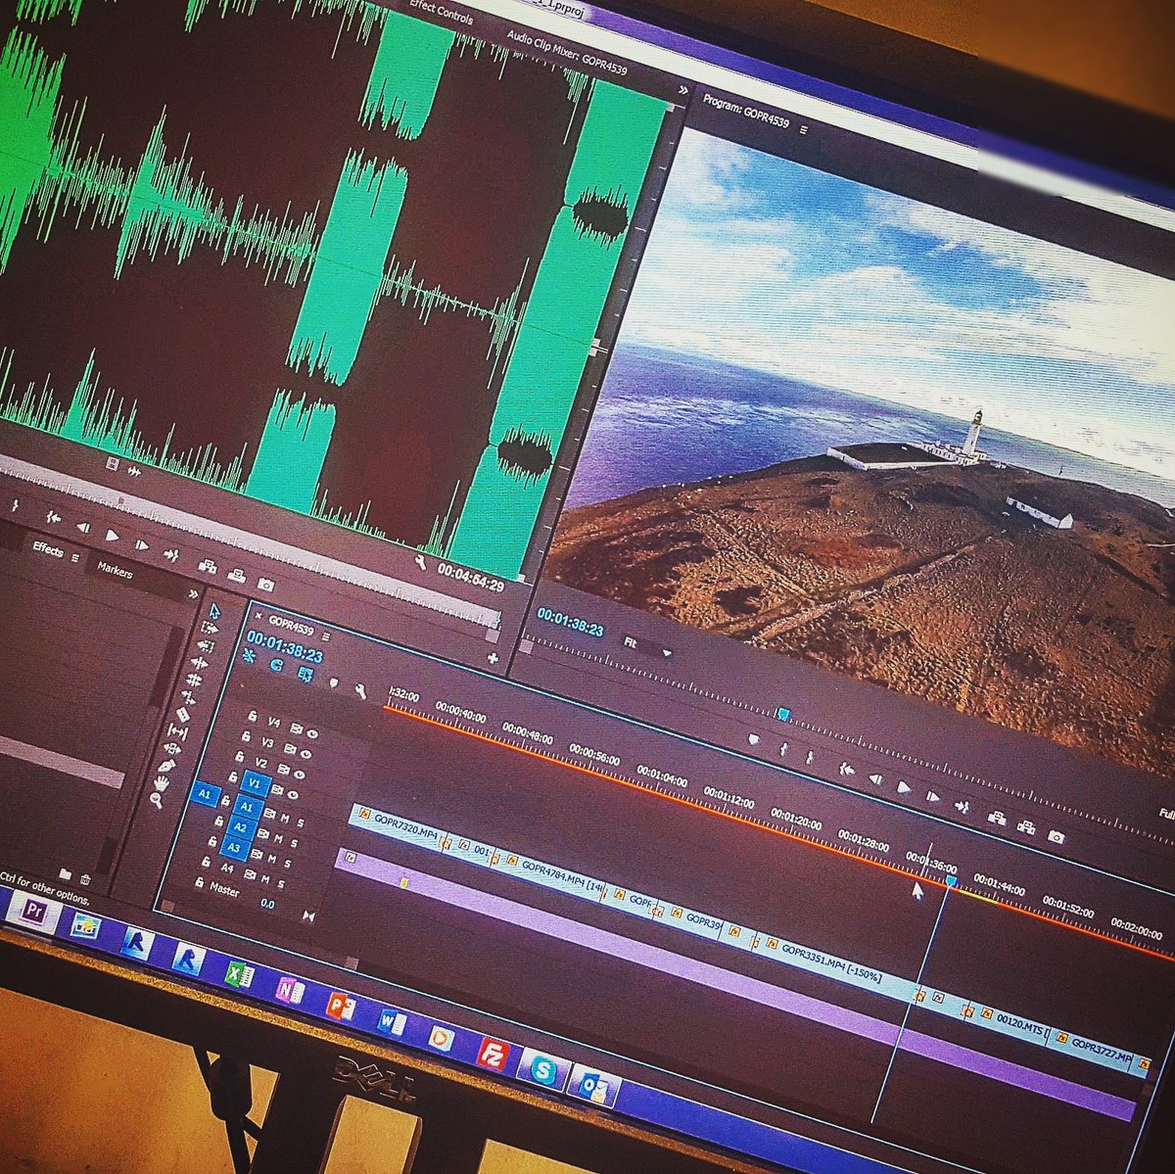Open Effects panel menu

(x=75, y=558)
